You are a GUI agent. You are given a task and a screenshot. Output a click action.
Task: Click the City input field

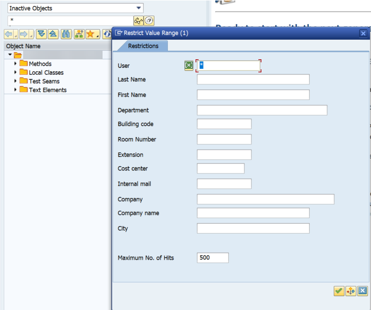pyautogui.click(x=253, y=228)
